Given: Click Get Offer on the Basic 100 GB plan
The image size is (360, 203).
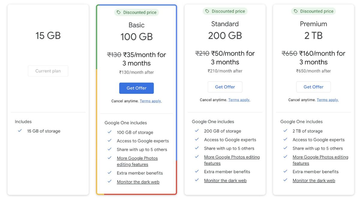Looking at the screenshot, I should 136,88.
